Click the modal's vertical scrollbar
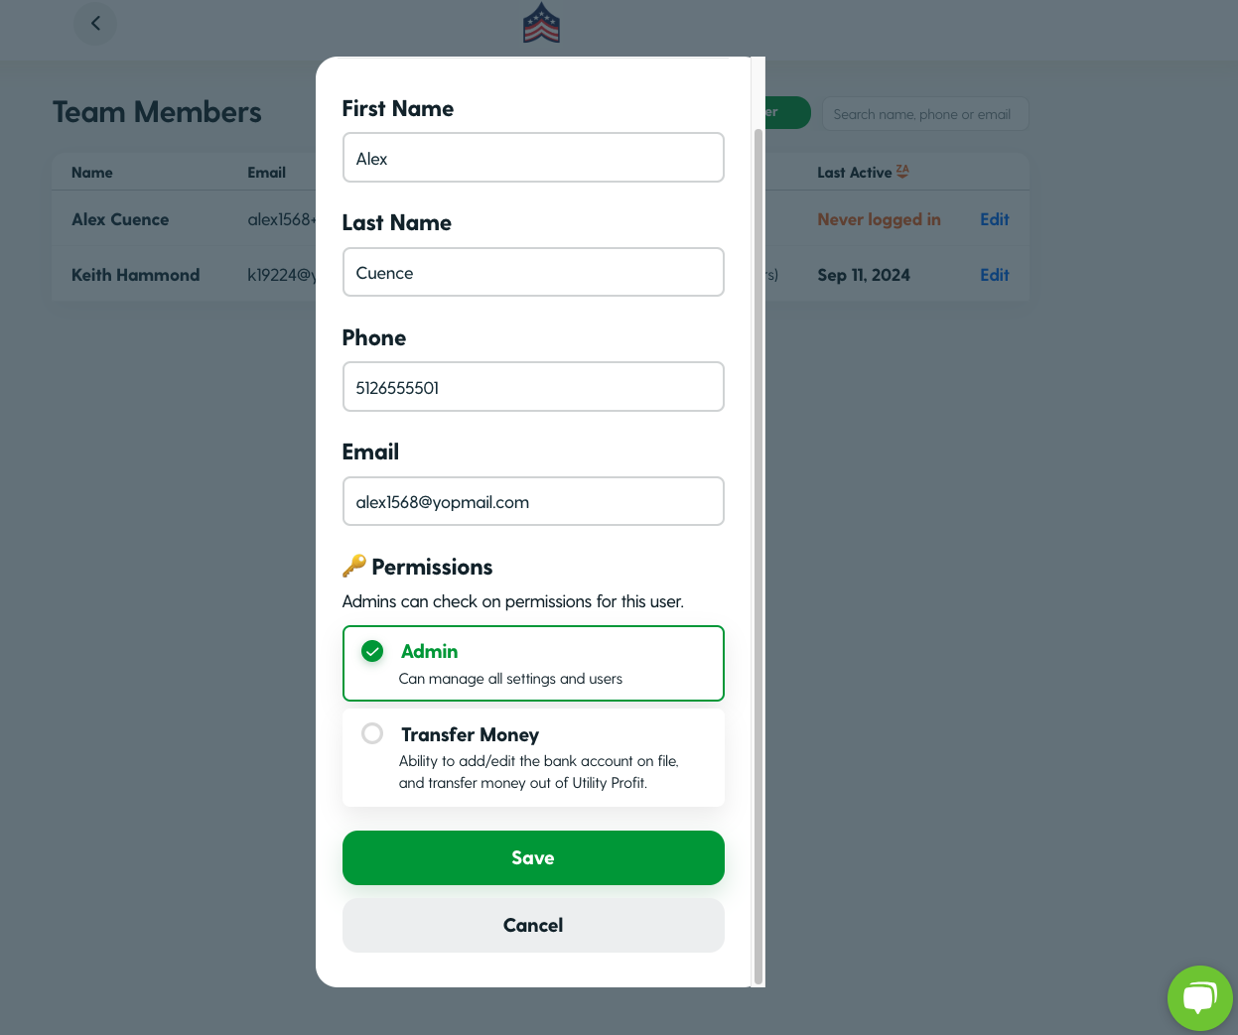The width and height of the screenshot is (1238, 1035). [x=758, y=556]
